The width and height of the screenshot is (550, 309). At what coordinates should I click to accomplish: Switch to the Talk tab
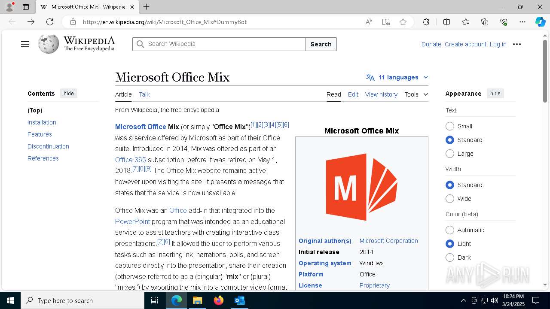click(144, 94)
